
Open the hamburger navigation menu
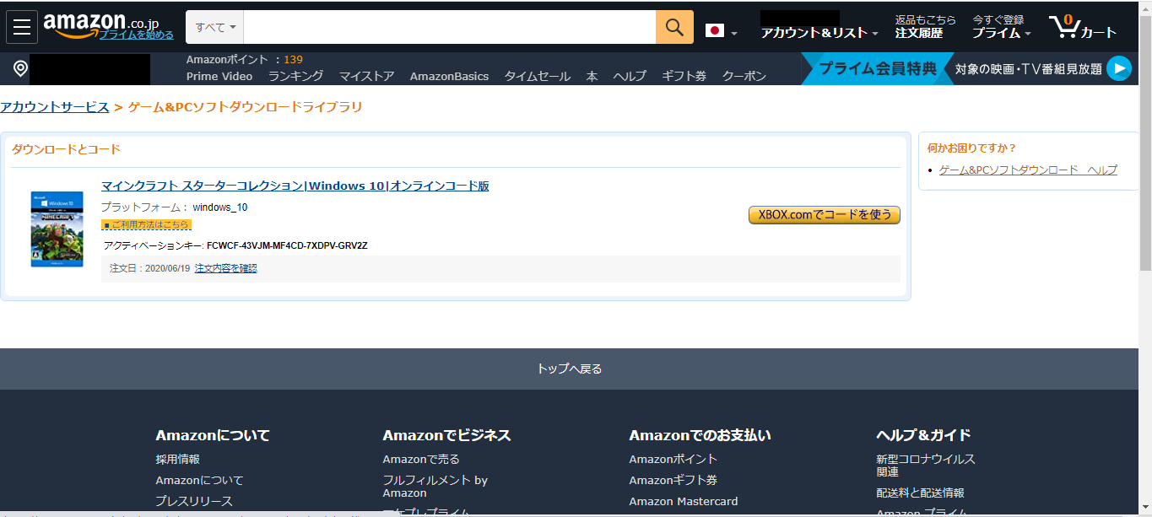(21, 26)
